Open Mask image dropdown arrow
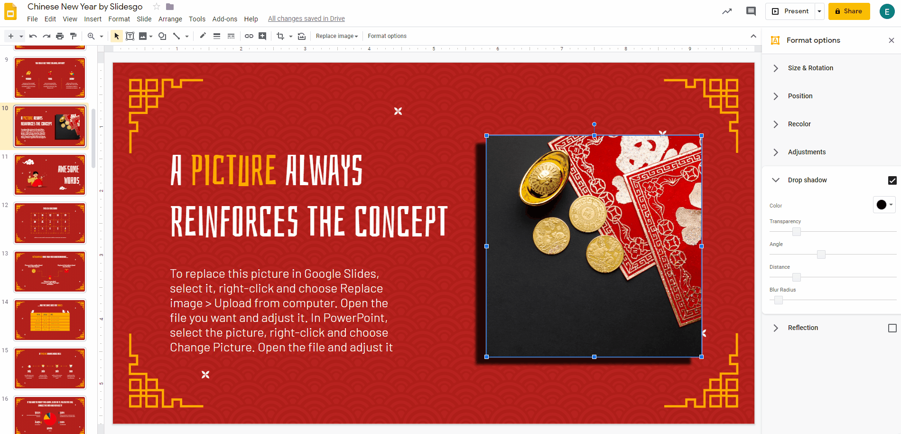The width and height of the screenshot is (901, 434). [291, 36]
